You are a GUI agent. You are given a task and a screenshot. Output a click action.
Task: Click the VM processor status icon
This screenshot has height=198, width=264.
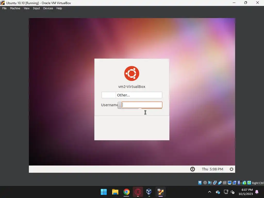point(239,183)
